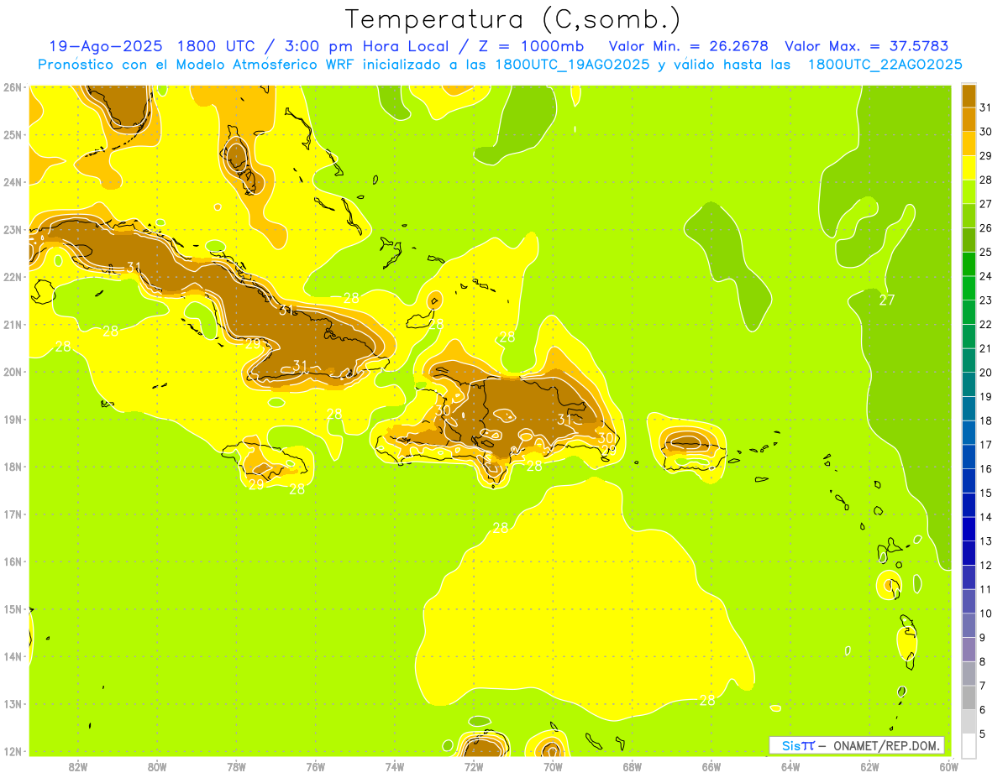Click the "74W" longitude label

(395, 766)
